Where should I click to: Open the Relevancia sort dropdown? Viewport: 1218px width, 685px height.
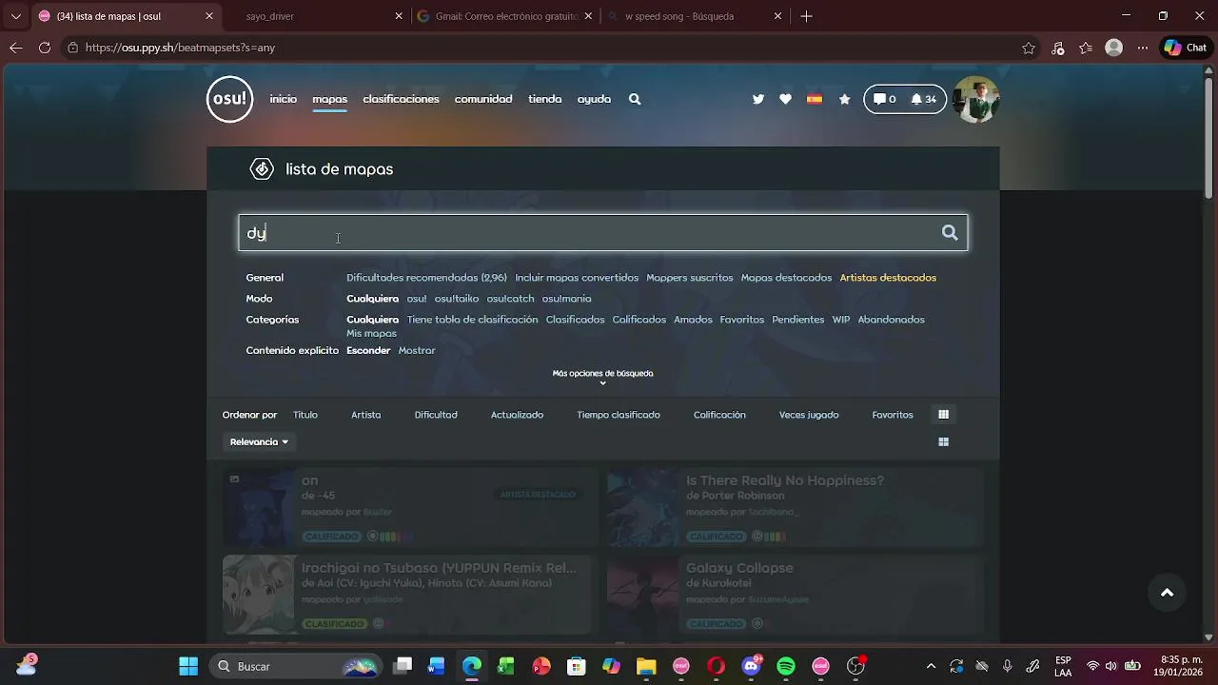coord(259,442)
